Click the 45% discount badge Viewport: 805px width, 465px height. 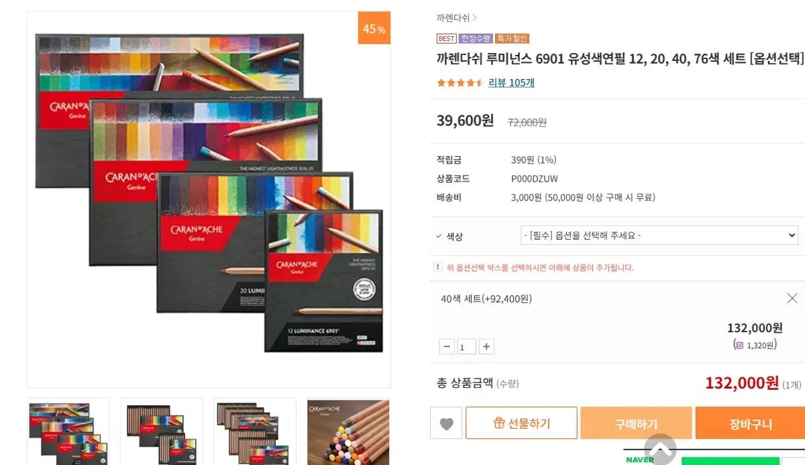[374, 28]
